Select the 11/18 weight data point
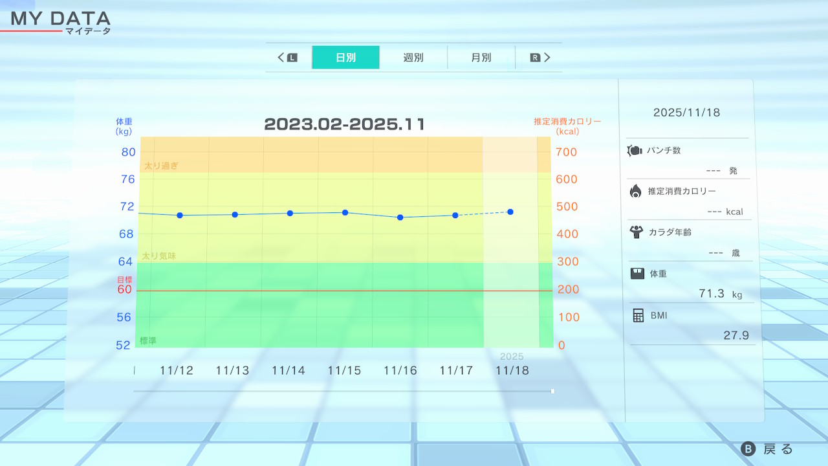This screenshot has width=828, height=466. pyautogui.click(x=511, y=212)
